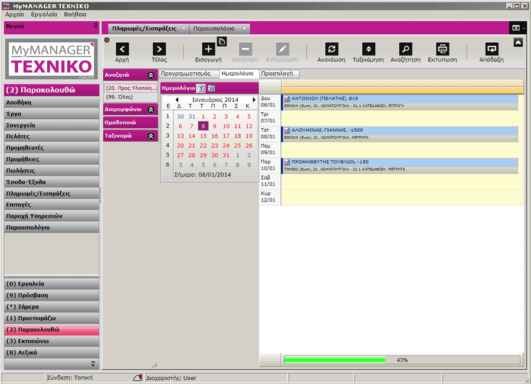This screenshot has height=384, width=531.
Task: Open Προμηθευτές in the side menu
Action: [52, 148]
